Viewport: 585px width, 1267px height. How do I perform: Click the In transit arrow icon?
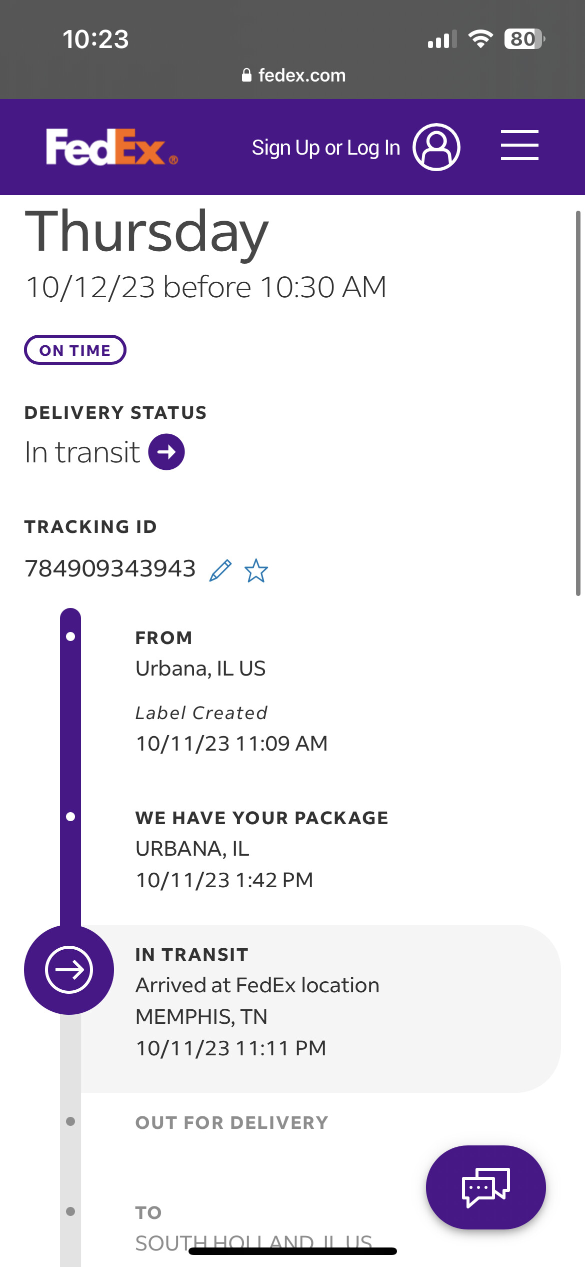coord(166,452)
